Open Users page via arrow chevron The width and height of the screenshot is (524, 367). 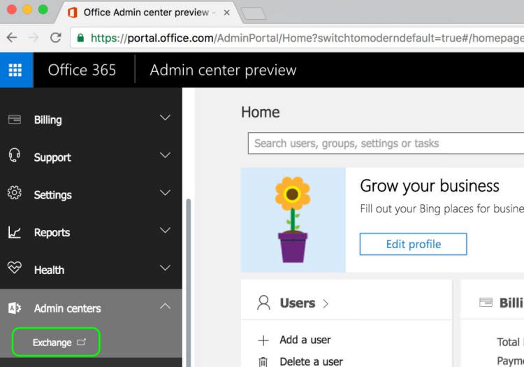tap(326, 303)
